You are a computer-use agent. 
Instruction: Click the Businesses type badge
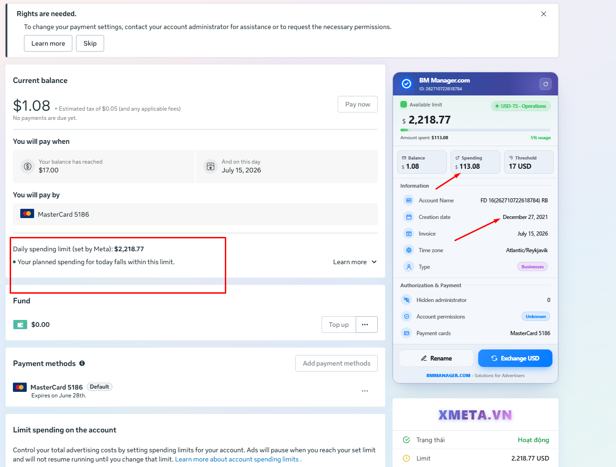tap(533, 267)
